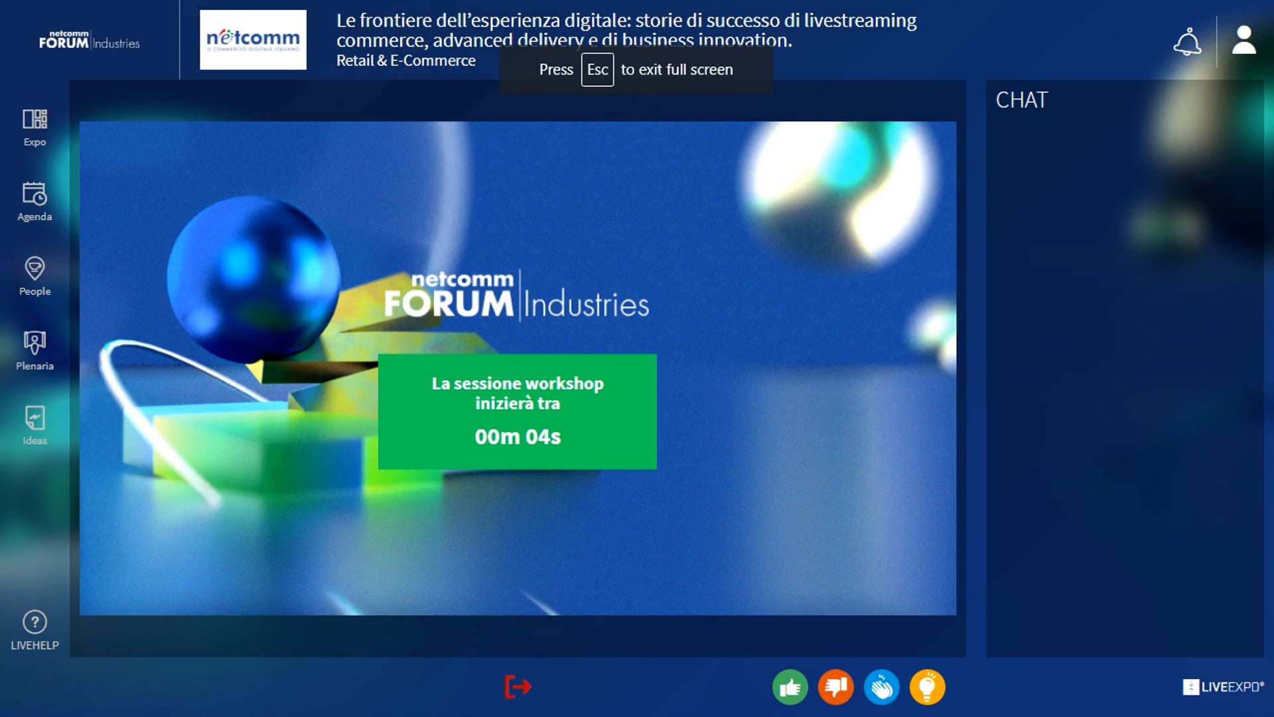Send the lightbulb idea reaction
Screen dimensions: 1274x717
coord(927,687)
